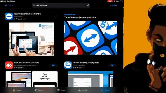This screenshot has width=166, height=93.
Task: Switch to the Games tab
Action: pos(39,90)
